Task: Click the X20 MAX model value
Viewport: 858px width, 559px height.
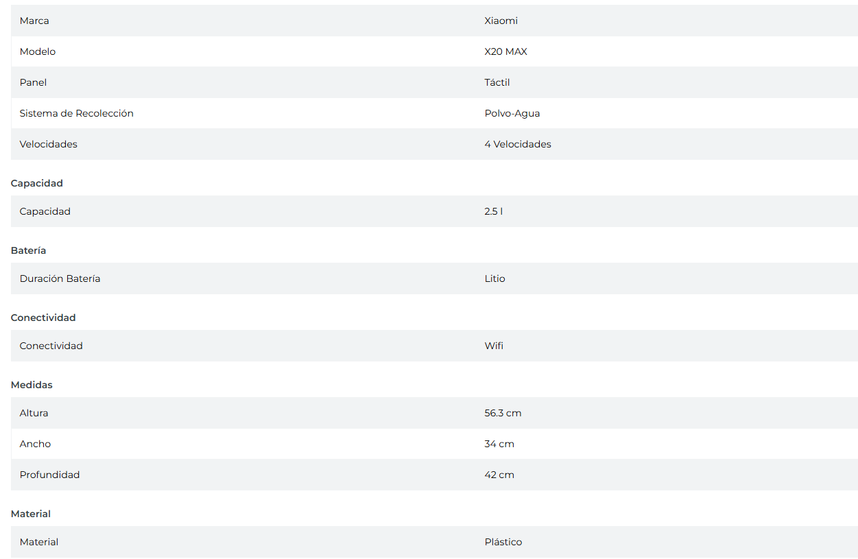Action: pyautogui.click(x=505, y=51)
